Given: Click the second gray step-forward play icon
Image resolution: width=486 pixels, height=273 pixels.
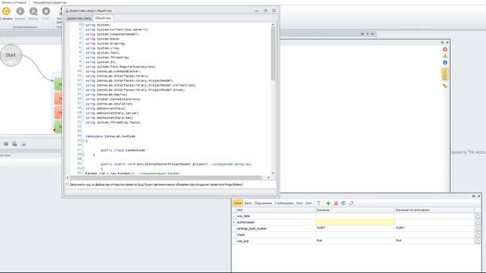Looking at the screenshot, I should [x=33, y=11].
